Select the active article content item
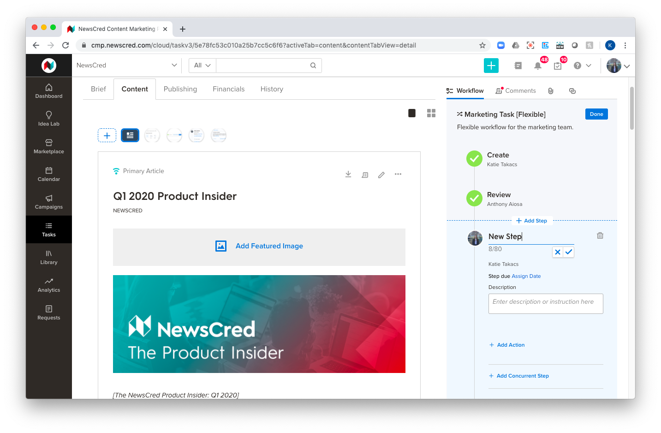 click(130, 135)
